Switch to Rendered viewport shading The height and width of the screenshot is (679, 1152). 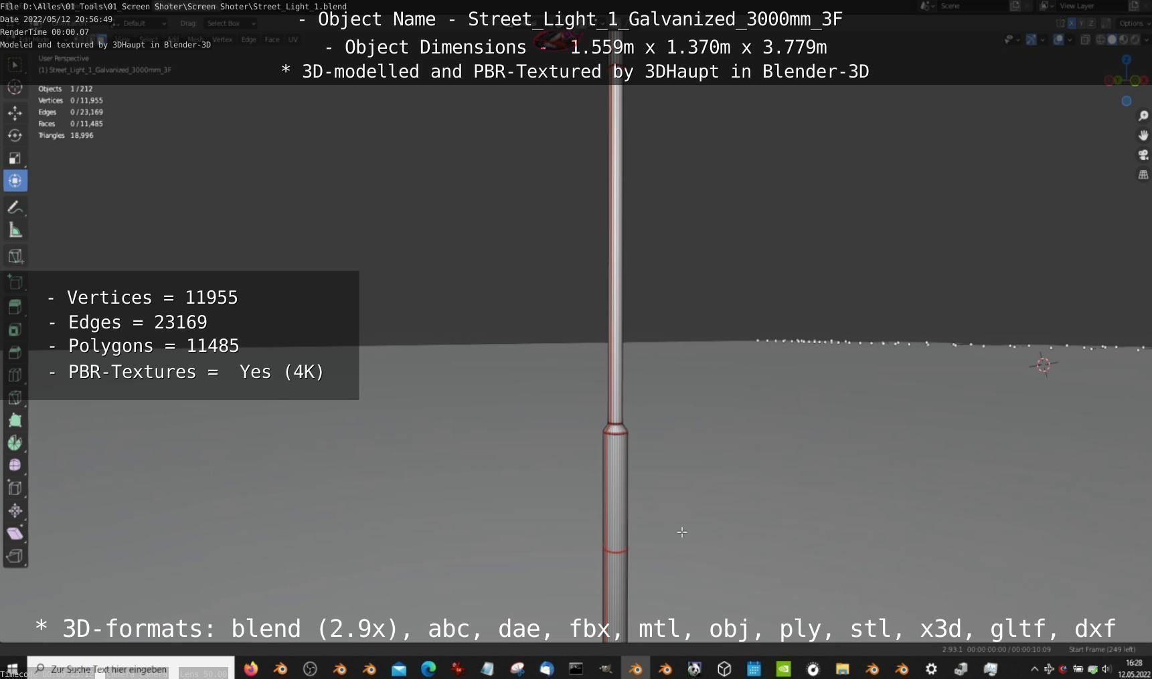click(1135, 40)
